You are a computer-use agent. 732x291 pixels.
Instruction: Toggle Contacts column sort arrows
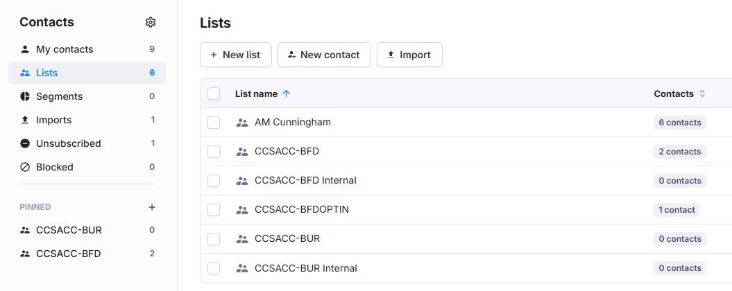(x=702, y=94)
